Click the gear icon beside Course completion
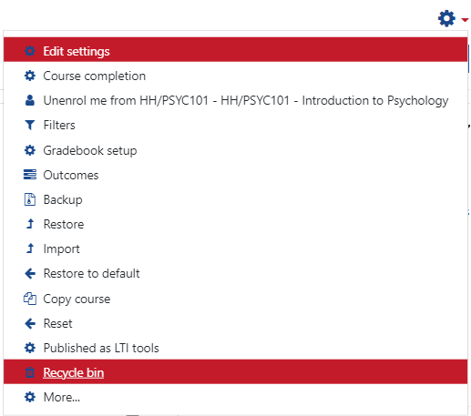This screenshot has height=416, width=471. tap(30, 76)
